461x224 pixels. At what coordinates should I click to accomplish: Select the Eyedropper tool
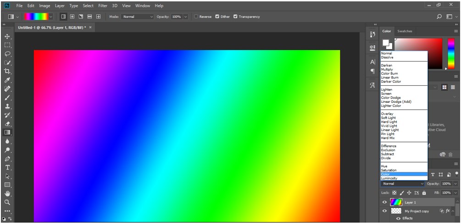7,80
